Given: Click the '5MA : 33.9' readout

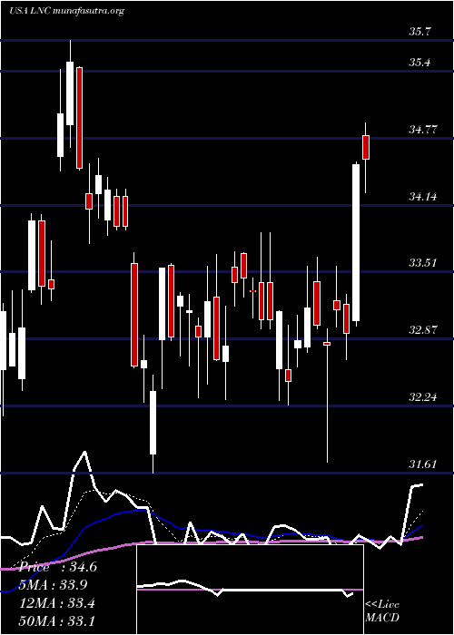Looking at the screenshot, I should pos(54,585).
